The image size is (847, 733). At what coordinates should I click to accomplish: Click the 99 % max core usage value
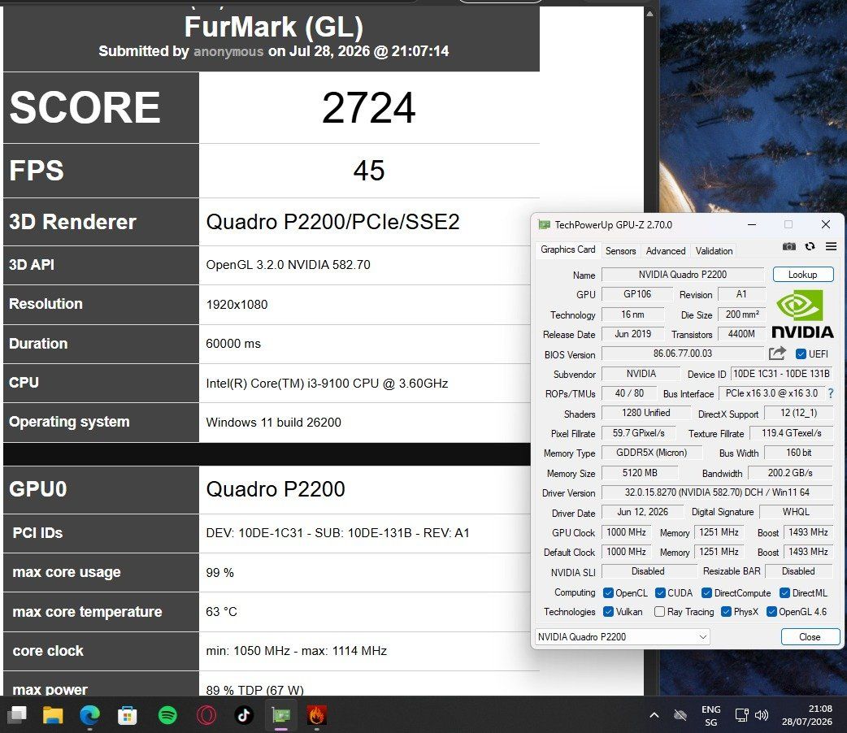219,573
